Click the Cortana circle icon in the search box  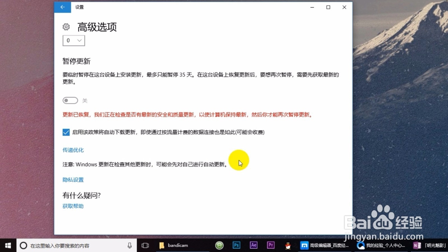[x=23, y=245]
